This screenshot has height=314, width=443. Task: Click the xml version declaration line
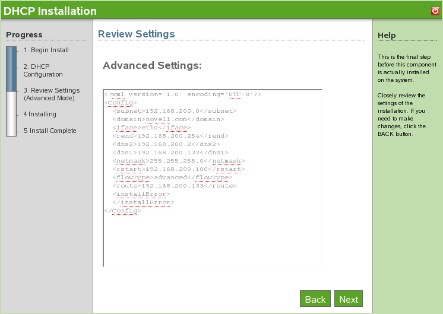click(x=183, y=94)
